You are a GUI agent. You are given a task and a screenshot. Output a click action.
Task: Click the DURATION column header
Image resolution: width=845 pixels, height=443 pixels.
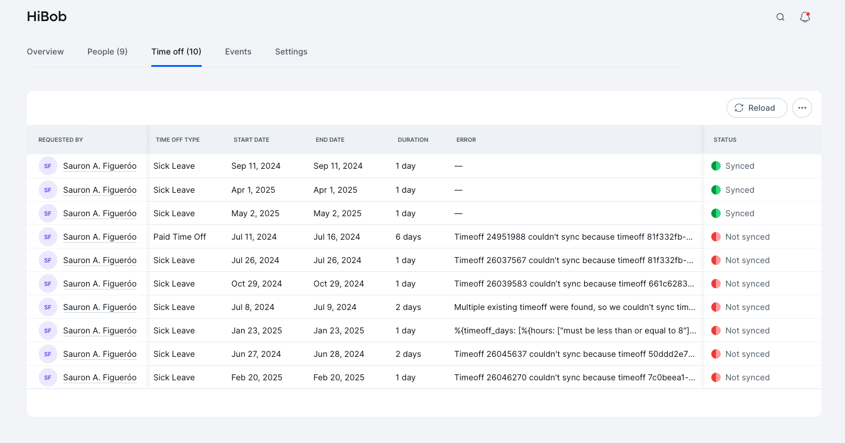413,139
